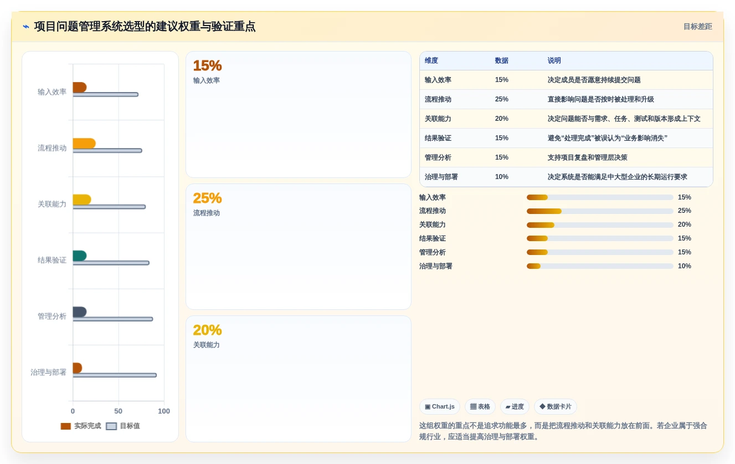Click the 10% progress value label
Screen dimensions: 735x464
tap(685, 266)
